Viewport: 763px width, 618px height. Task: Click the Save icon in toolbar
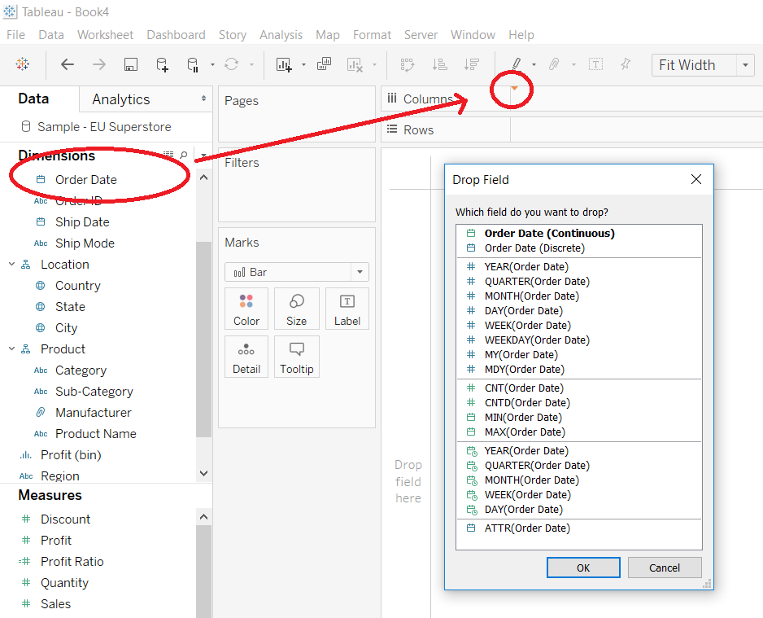coord(130,65)
